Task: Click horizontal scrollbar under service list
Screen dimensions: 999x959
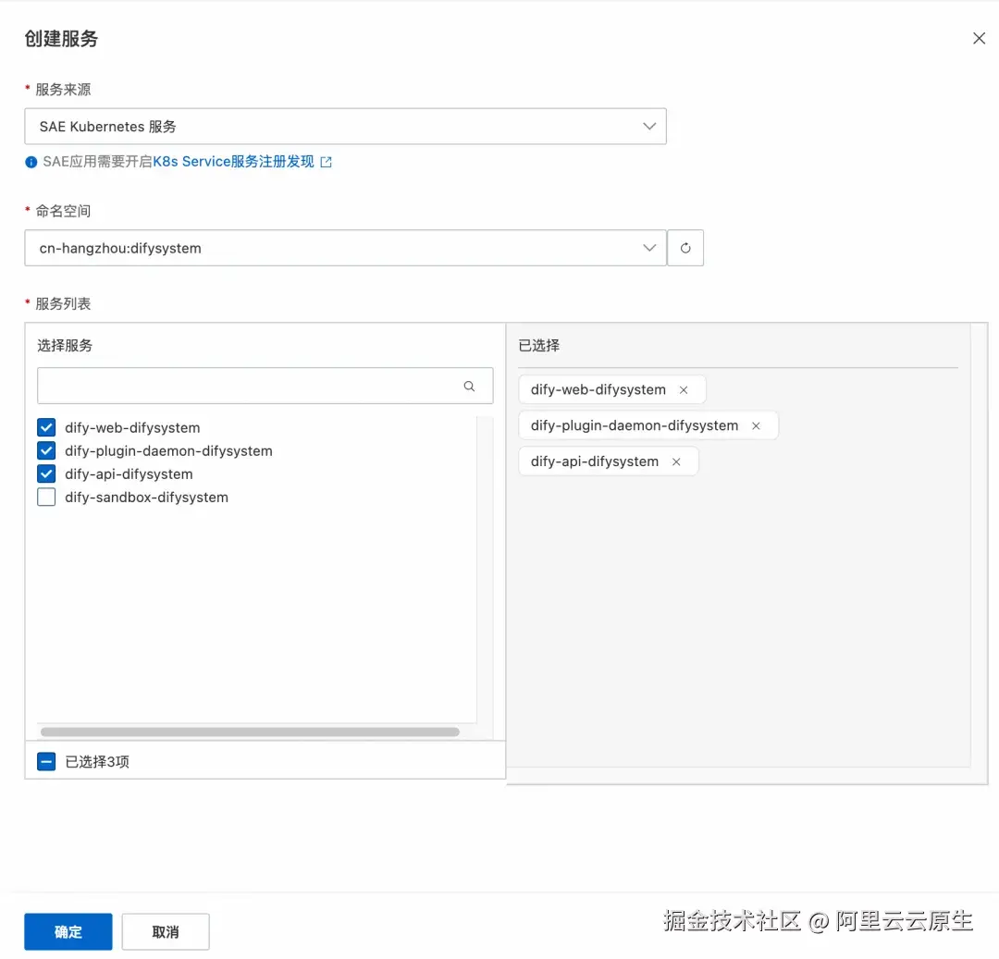Action: (250, 732)
